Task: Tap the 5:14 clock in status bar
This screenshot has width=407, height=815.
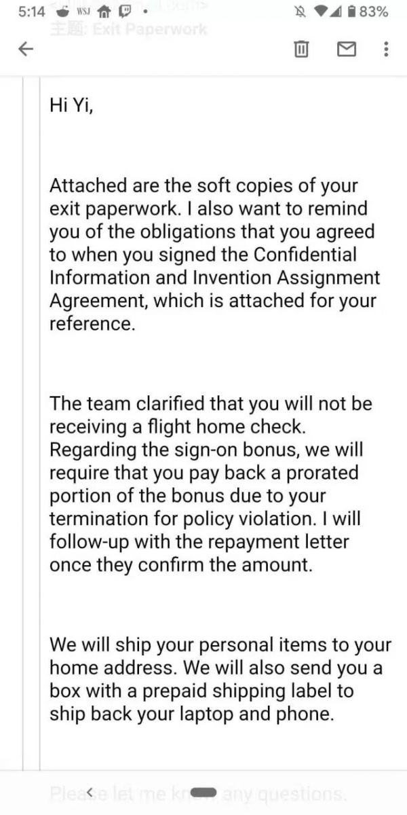Action: 28,12
